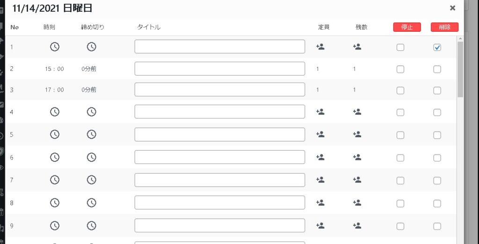Click the vertical scrollbar of the list

tap(460, 70)
